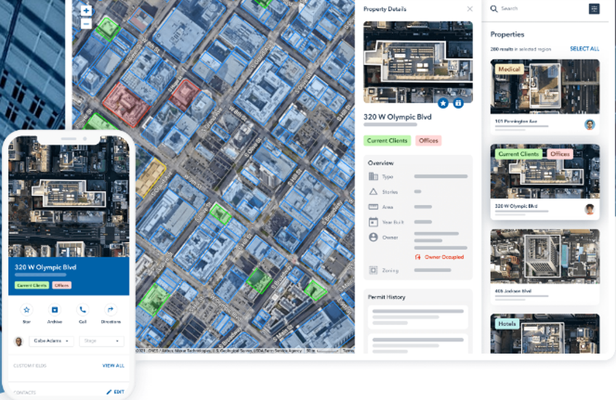Click the Owner person icon

373,237
